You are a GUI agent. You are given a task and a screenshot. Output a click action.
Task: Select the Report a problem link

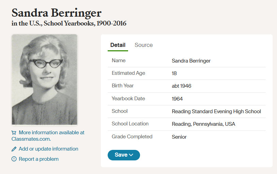pos(39,159)
